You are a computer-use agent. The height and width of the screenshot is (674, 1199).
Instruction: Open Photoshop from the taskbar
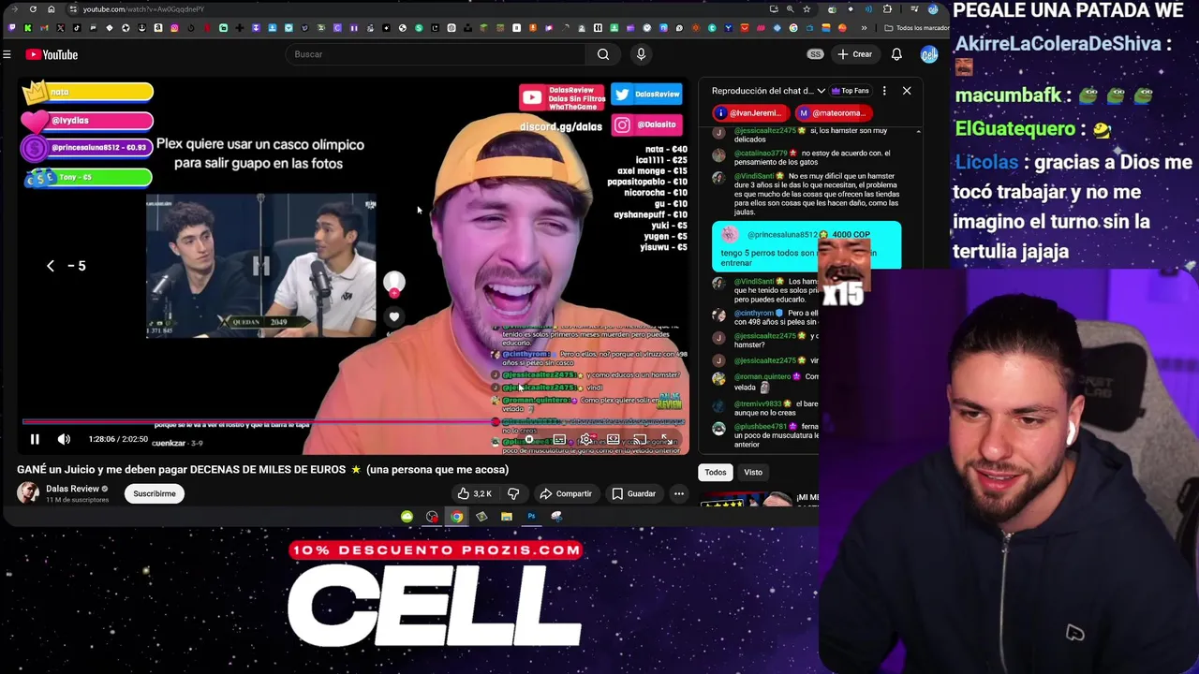pyautogui.click(x=531, y=517)
